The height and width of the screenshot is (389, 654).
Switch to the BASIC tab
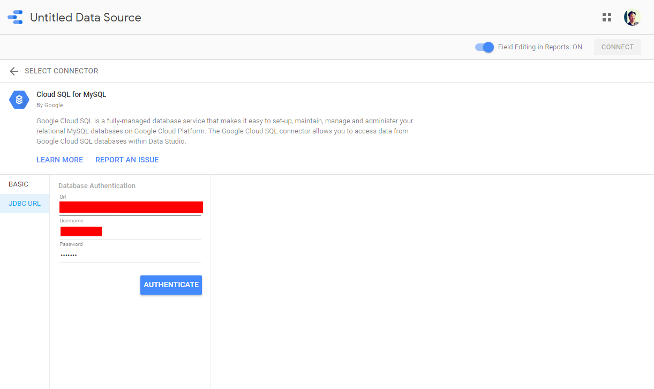[x=19, y=184]
